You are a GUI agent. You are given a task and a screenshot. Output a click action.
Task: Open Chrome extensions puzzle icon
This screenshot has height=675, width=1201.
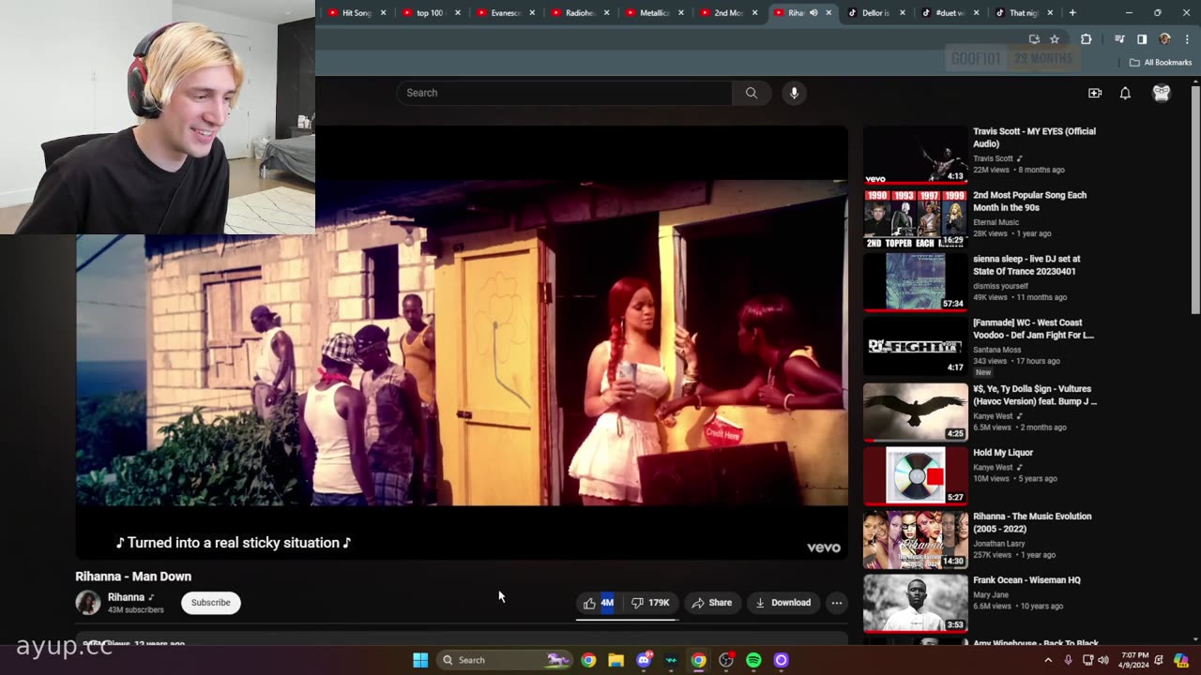coord(1087,39)
